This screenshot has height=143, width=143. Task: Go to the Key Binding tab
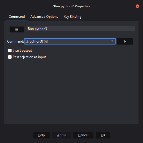(x=72, y=17)
